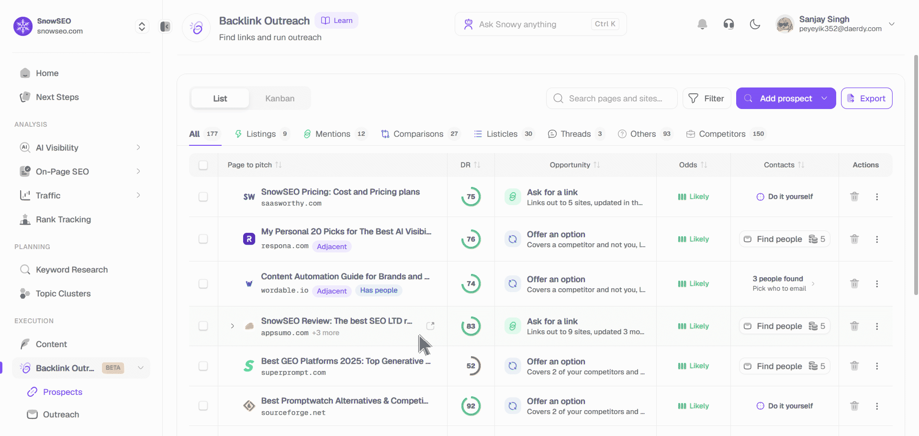Check the appsumo.com row checkbox
Image resolution: width=919 pixels, height=436 pixels.
click(x=203, y=326)
